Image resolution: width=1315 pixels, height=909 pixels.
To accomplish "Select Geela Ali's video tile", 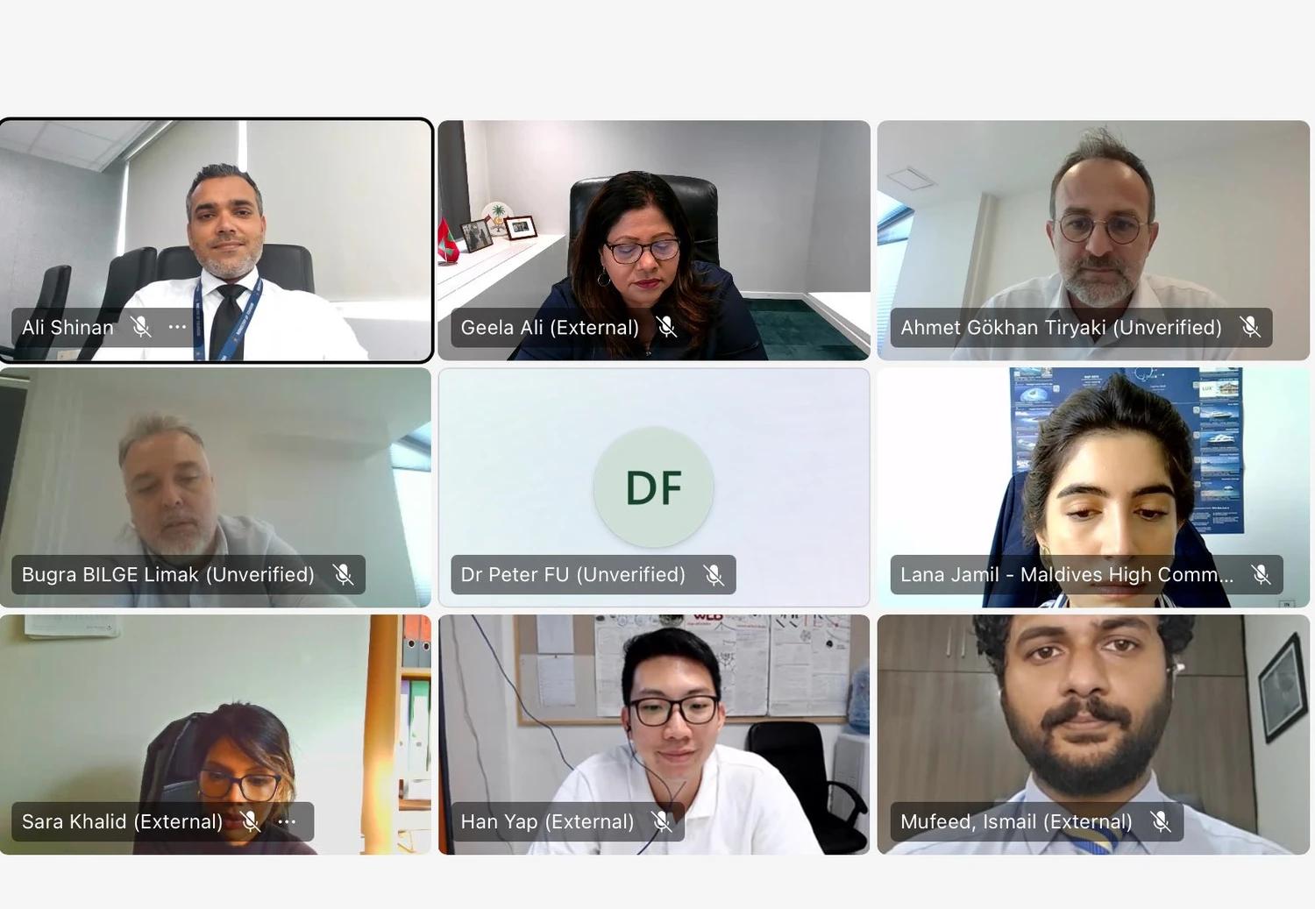I will 654,240.
